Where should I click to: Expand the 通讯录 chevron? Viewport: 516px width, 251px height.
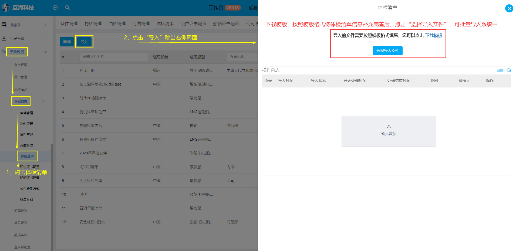point(45,25)
